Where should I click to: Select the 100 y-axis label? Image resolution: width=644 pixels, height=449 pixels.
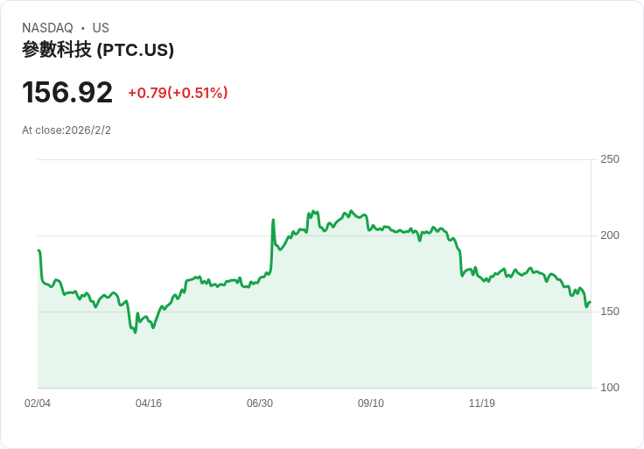(609, 388)
